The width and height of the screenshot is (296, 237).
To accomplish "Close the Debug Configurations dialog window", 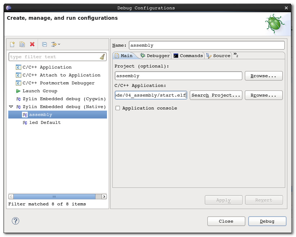I will (x=286, y=8).
